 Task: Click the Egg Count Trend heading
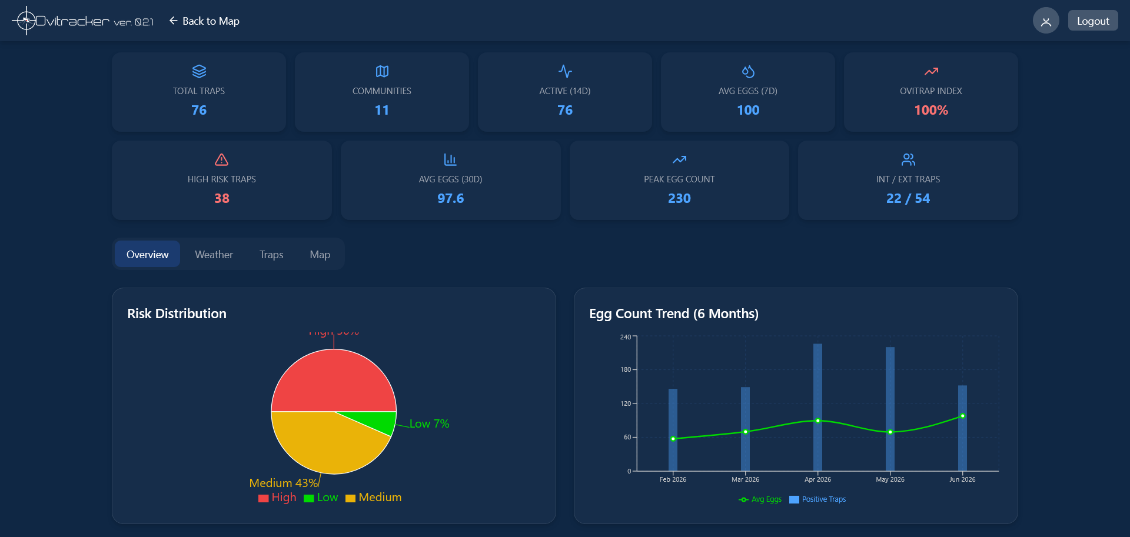tap(674, 313)
